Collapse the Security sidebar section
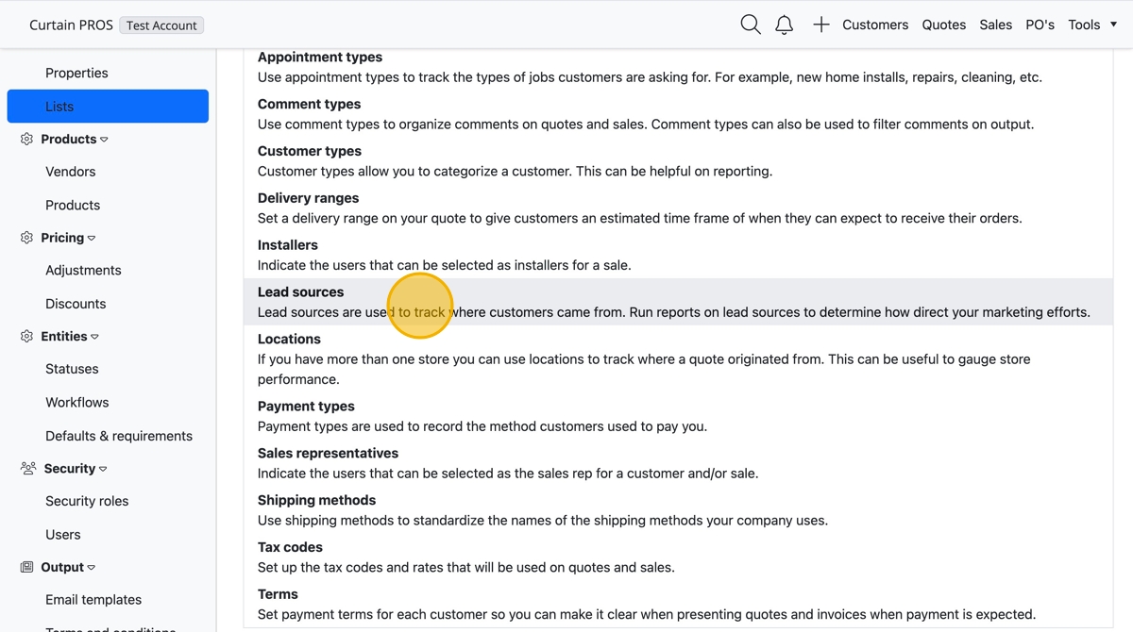 coord(103,469)
